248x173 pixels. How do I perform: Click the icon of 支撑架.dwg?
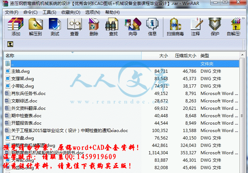7,78
